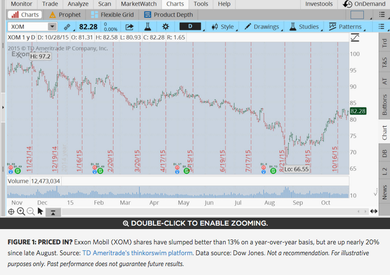Click the Investools button
This screenshot has width=390, height=275.
(319, 4)
